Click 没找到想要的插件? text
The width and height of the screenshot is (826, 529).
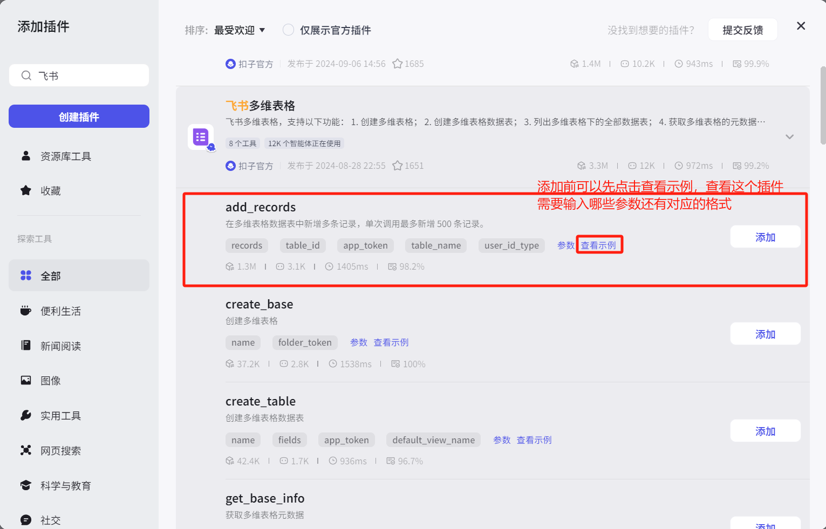tap(651, 30)
